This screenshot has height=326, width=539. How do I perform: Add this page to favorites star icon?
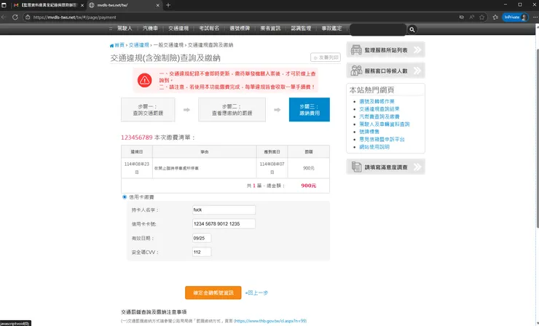tap(482, 17)
